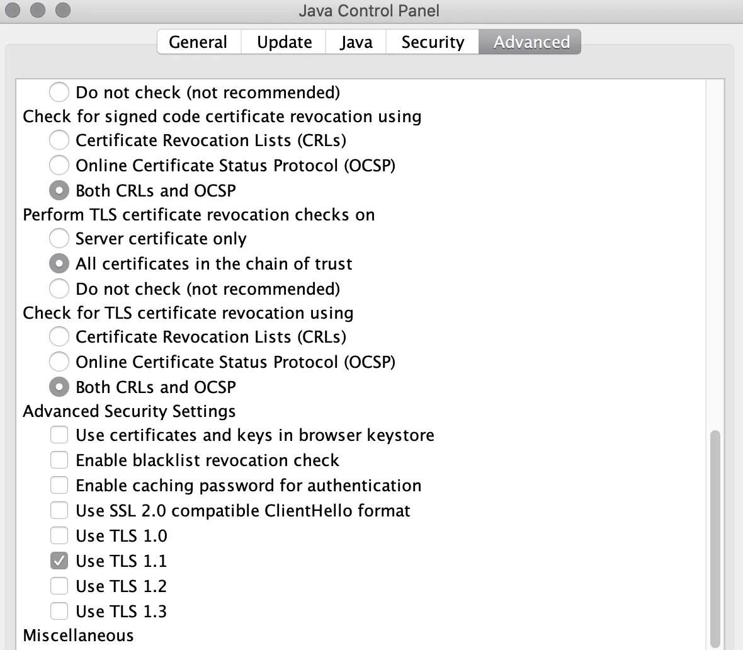Choose CRLs radio under TLS certificate revocation
Viewport: 743px width, 650px height.
point(59,336)
